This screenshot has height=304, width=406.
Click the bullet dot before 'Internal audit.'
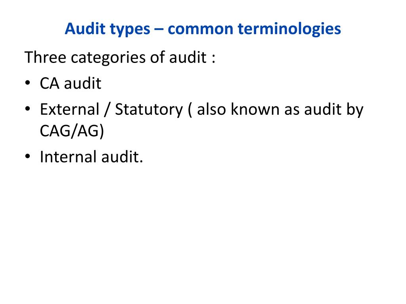(x=28, y=157)
